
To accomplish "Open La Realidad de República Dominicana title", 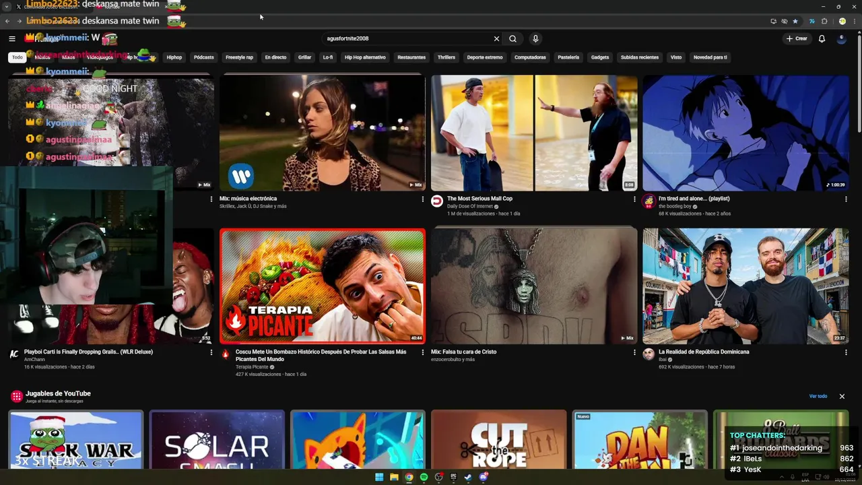I will coord(704,352).
